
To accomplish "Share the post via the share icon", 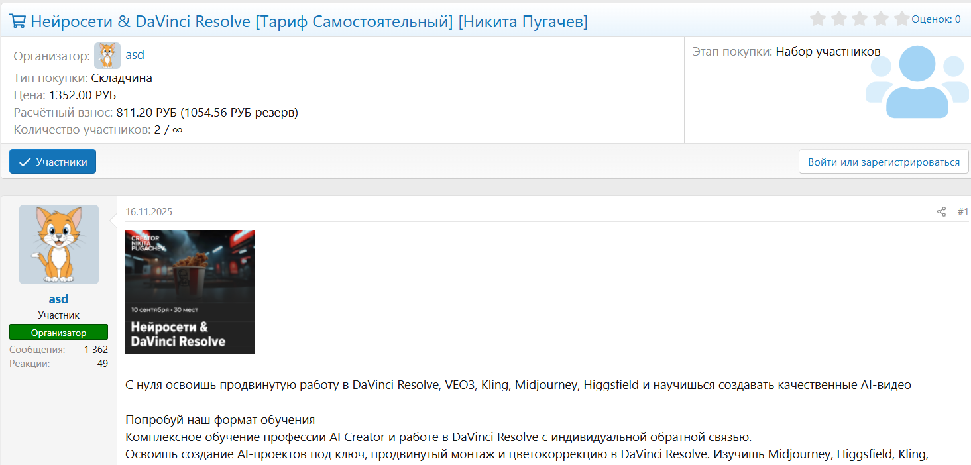I will (941, 212).
